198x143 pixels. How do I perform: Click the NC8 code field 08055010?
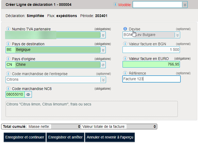click(15, 95)
